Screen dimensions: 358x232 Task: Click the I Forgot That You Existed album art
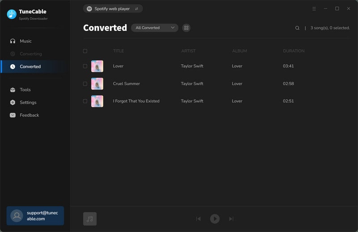pyautogui.click(x=97, y=101)
